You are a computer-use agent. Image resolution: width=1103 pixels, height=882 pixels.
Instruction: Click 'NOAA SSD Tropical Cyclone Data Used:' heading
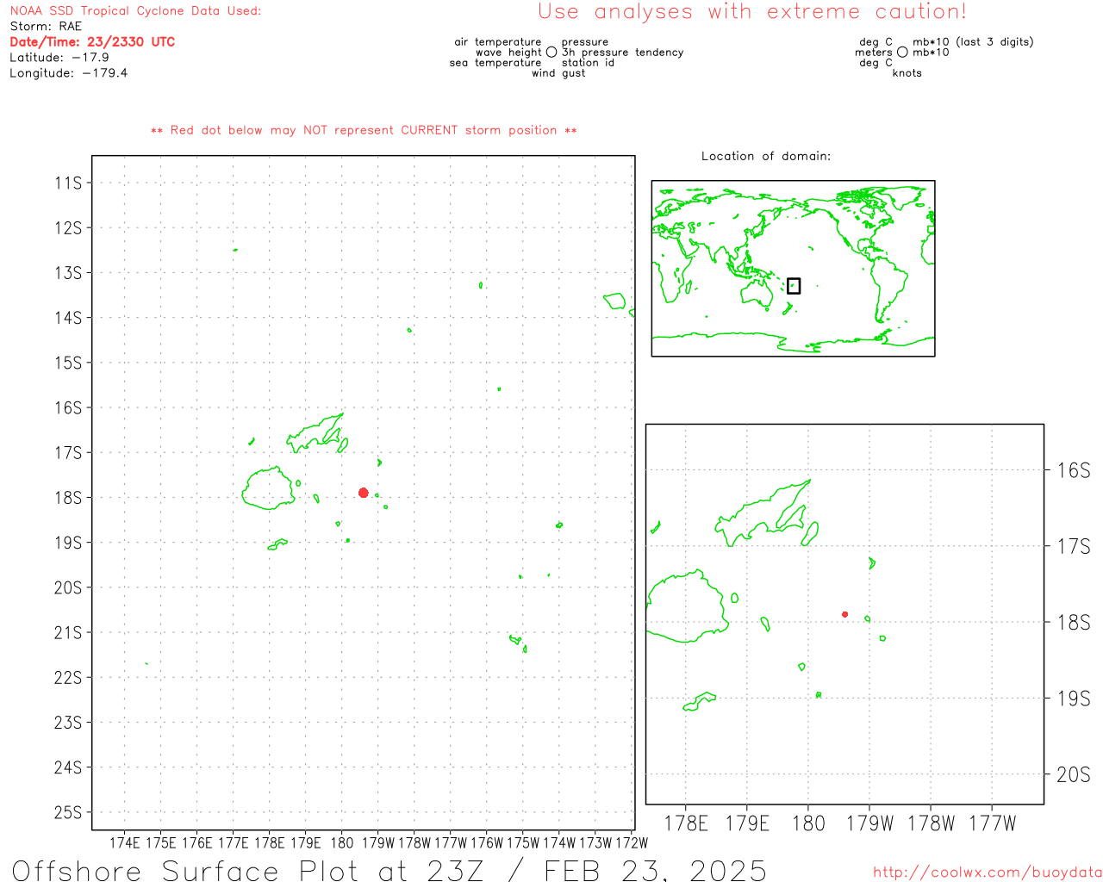[135, 11]
